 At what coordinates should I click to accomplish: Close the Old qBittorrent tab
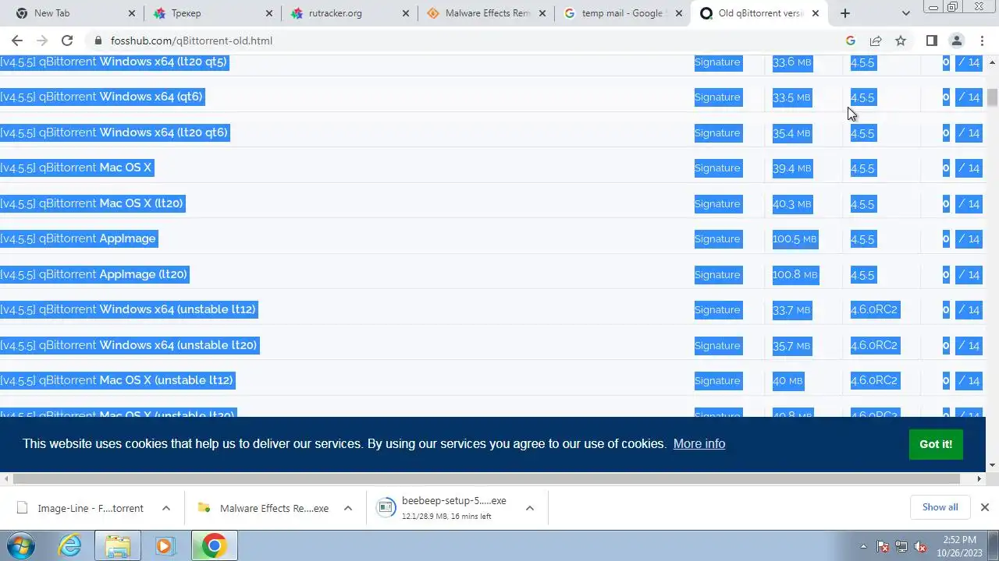click(816, 13)
